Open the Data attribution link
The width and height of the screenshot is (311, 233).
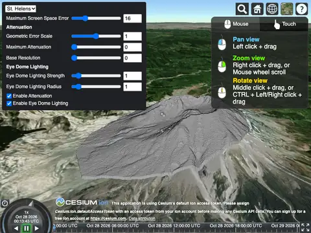coord(142,219)
